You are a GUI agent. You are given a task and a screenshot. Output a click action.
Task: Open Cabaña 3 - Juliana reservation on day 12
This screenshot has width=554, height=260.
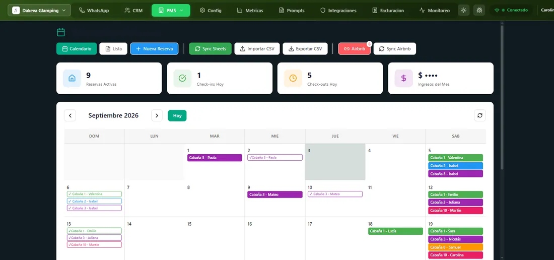(455, 203)
